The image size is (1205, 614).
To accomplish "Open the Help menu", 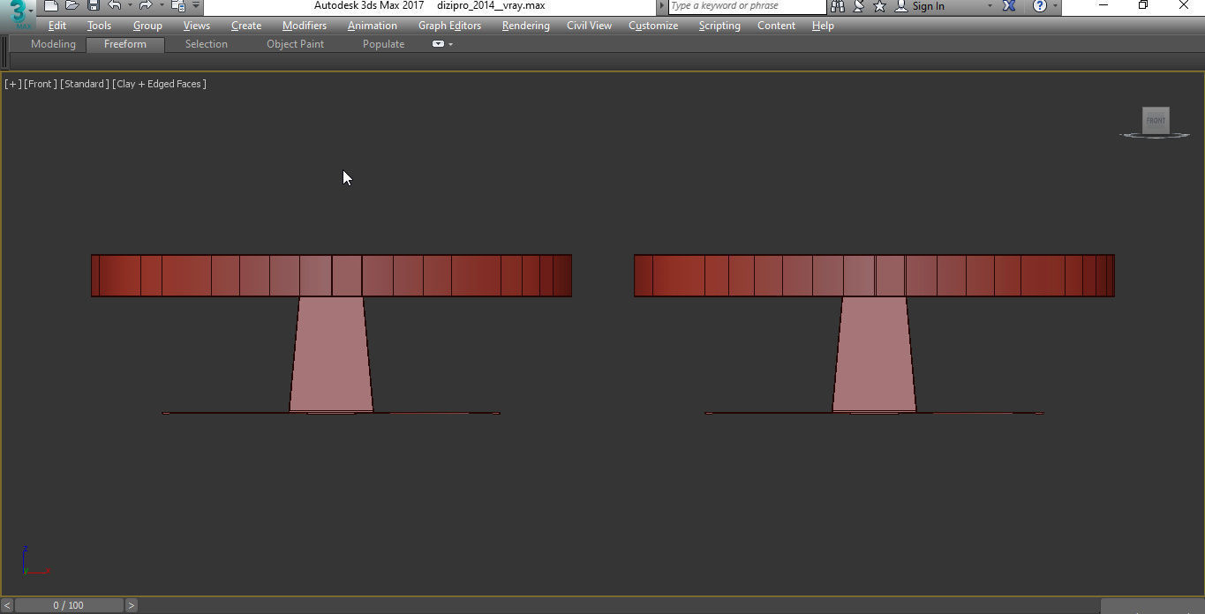I will pos(823,26).
